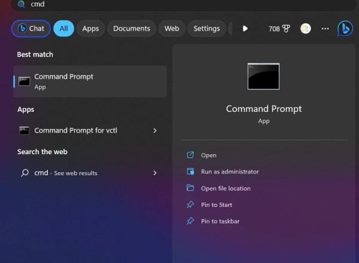
Task: Click the web search magnifier icon
Action: click(x=25, y=173)
